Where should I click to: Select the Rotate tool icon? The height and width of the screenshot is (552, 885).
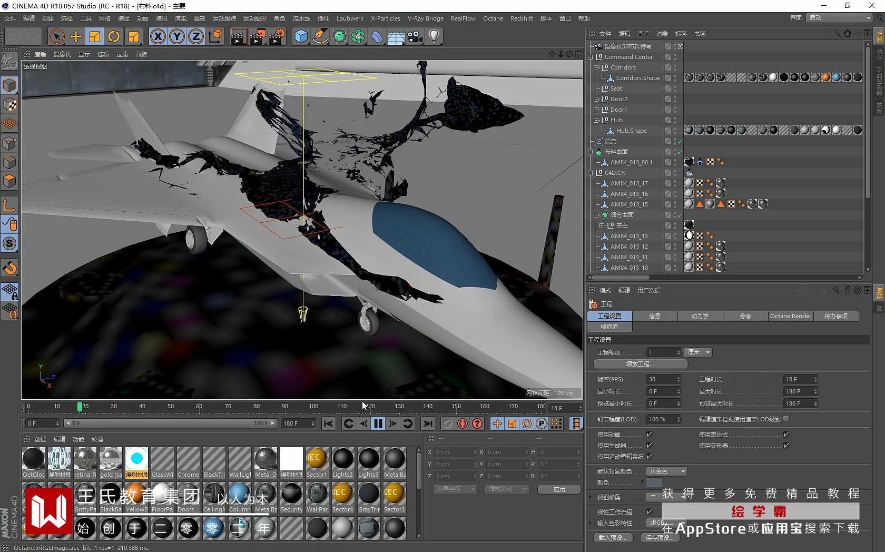click(x=114, y=36)
